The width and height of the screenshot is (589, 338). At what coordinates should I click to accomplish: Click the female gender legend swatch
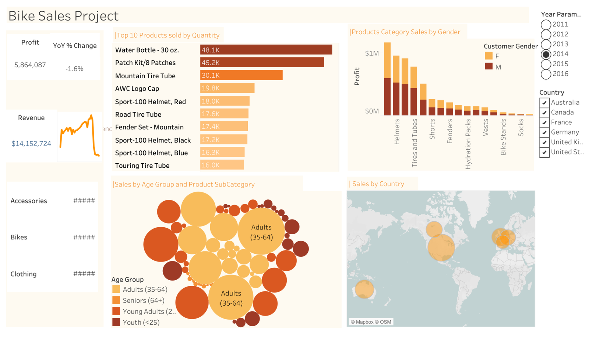(489, 56)
